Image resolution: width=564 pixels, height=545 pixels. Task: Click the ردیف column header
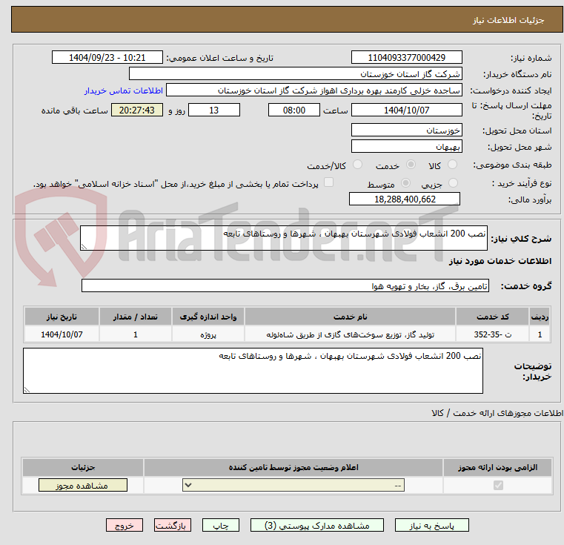540,317
